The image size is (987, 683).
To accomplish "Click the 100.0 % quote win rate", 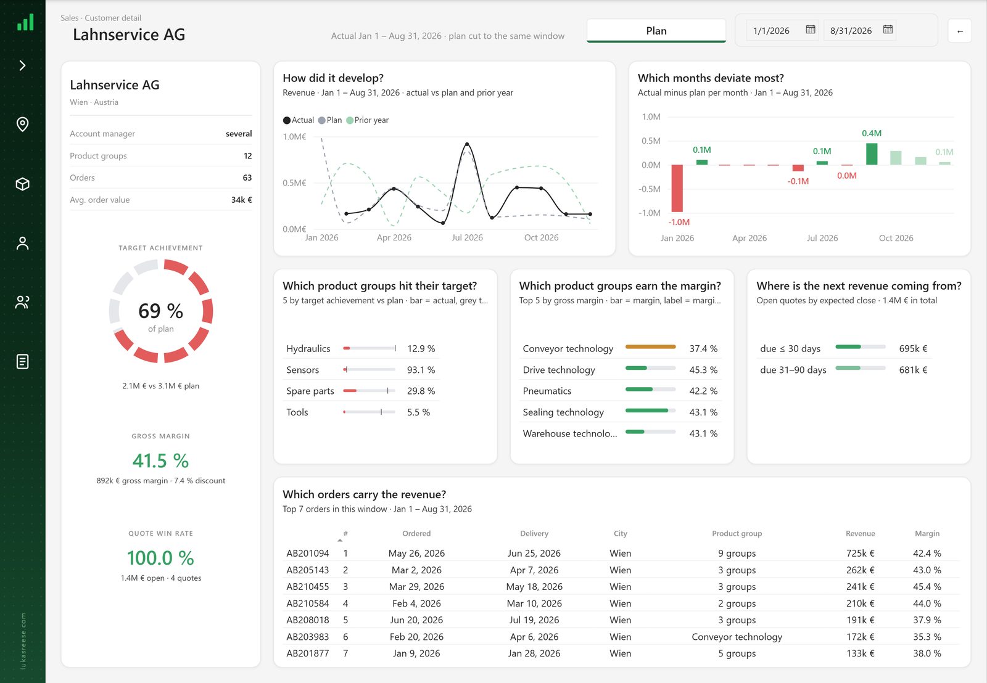I will point(160,558).
